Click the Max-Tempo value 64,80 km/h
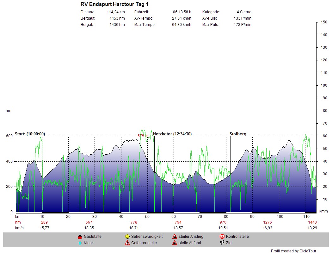332x253 pixels. coord(181,25)
